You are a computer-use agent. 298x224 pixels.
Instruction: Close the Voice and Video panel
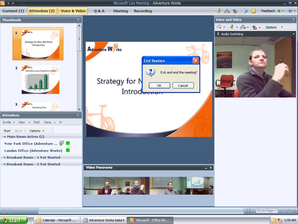point(293,20)
